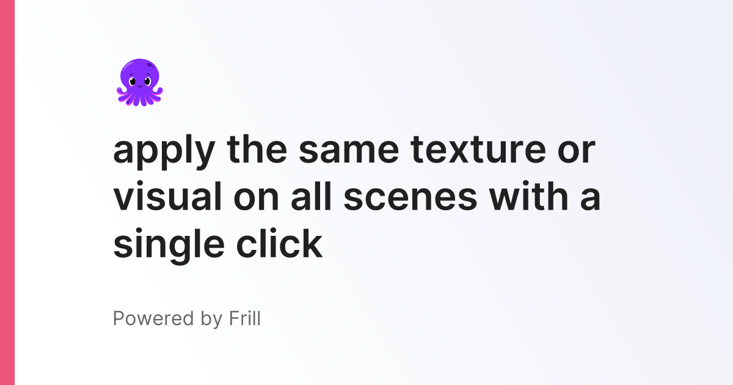Click the octopus's smiling mouth
The height and width of the screenshot is (385, 733).
click(x=140, y=85)
